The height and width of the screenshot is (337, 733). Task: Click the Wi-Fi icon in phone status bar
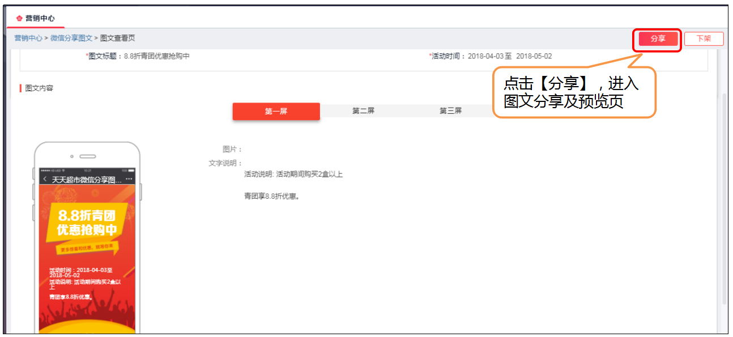(x=63, y=169)
